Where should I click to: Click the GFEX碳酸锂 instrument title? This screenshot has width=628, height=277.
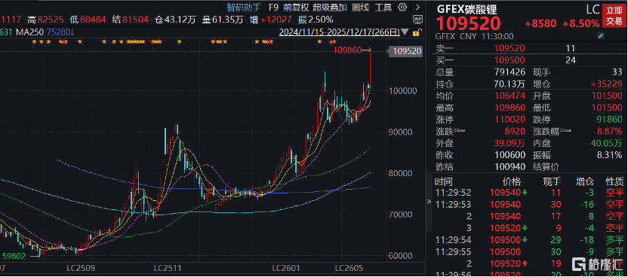[x=466, y=9]
